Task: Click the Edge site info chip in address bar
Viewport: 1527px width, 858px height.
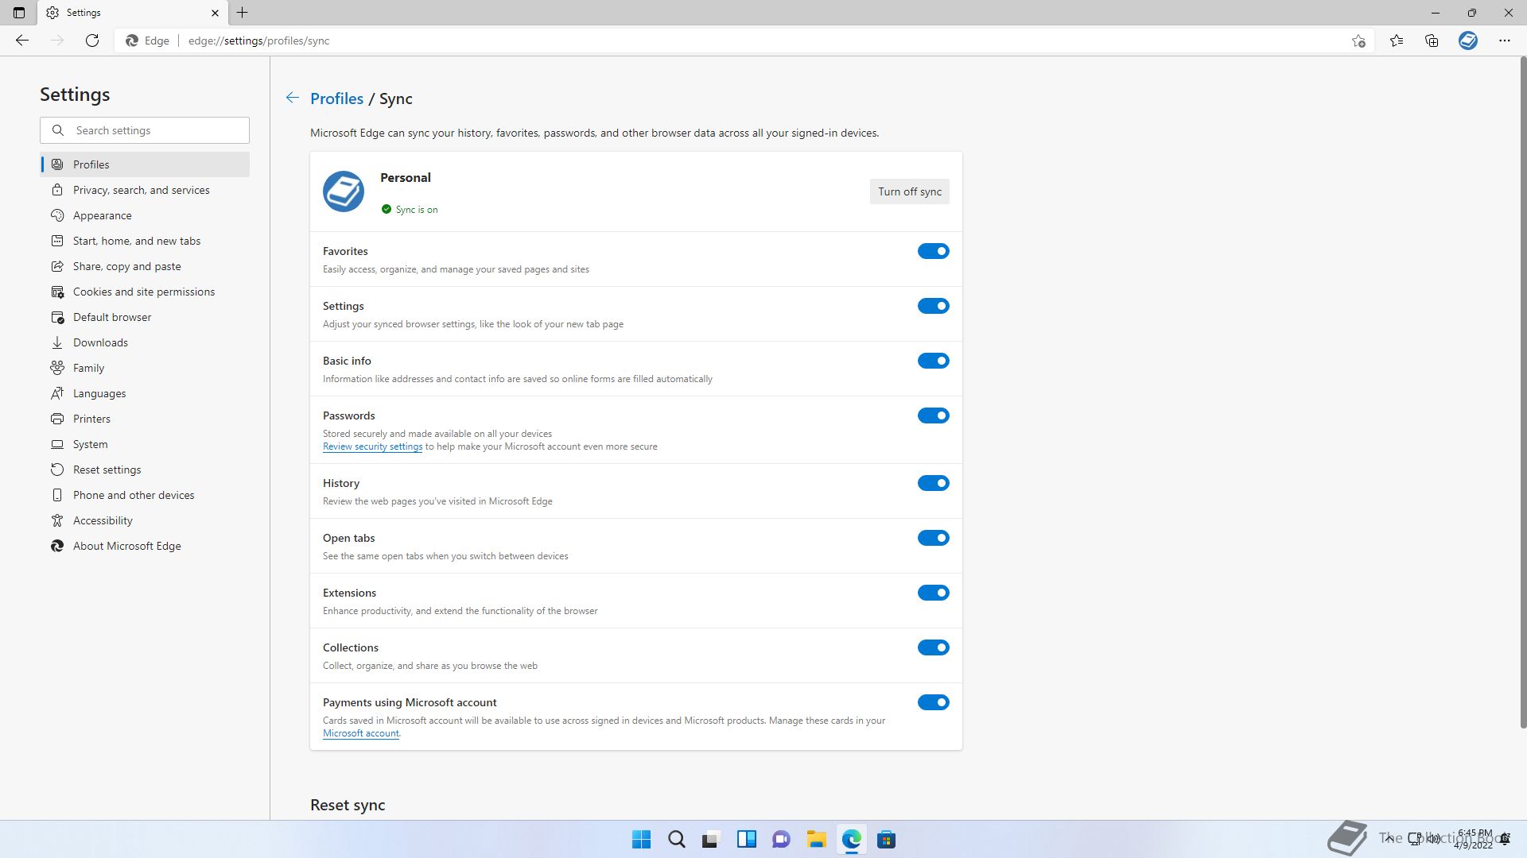Action: 148,41
